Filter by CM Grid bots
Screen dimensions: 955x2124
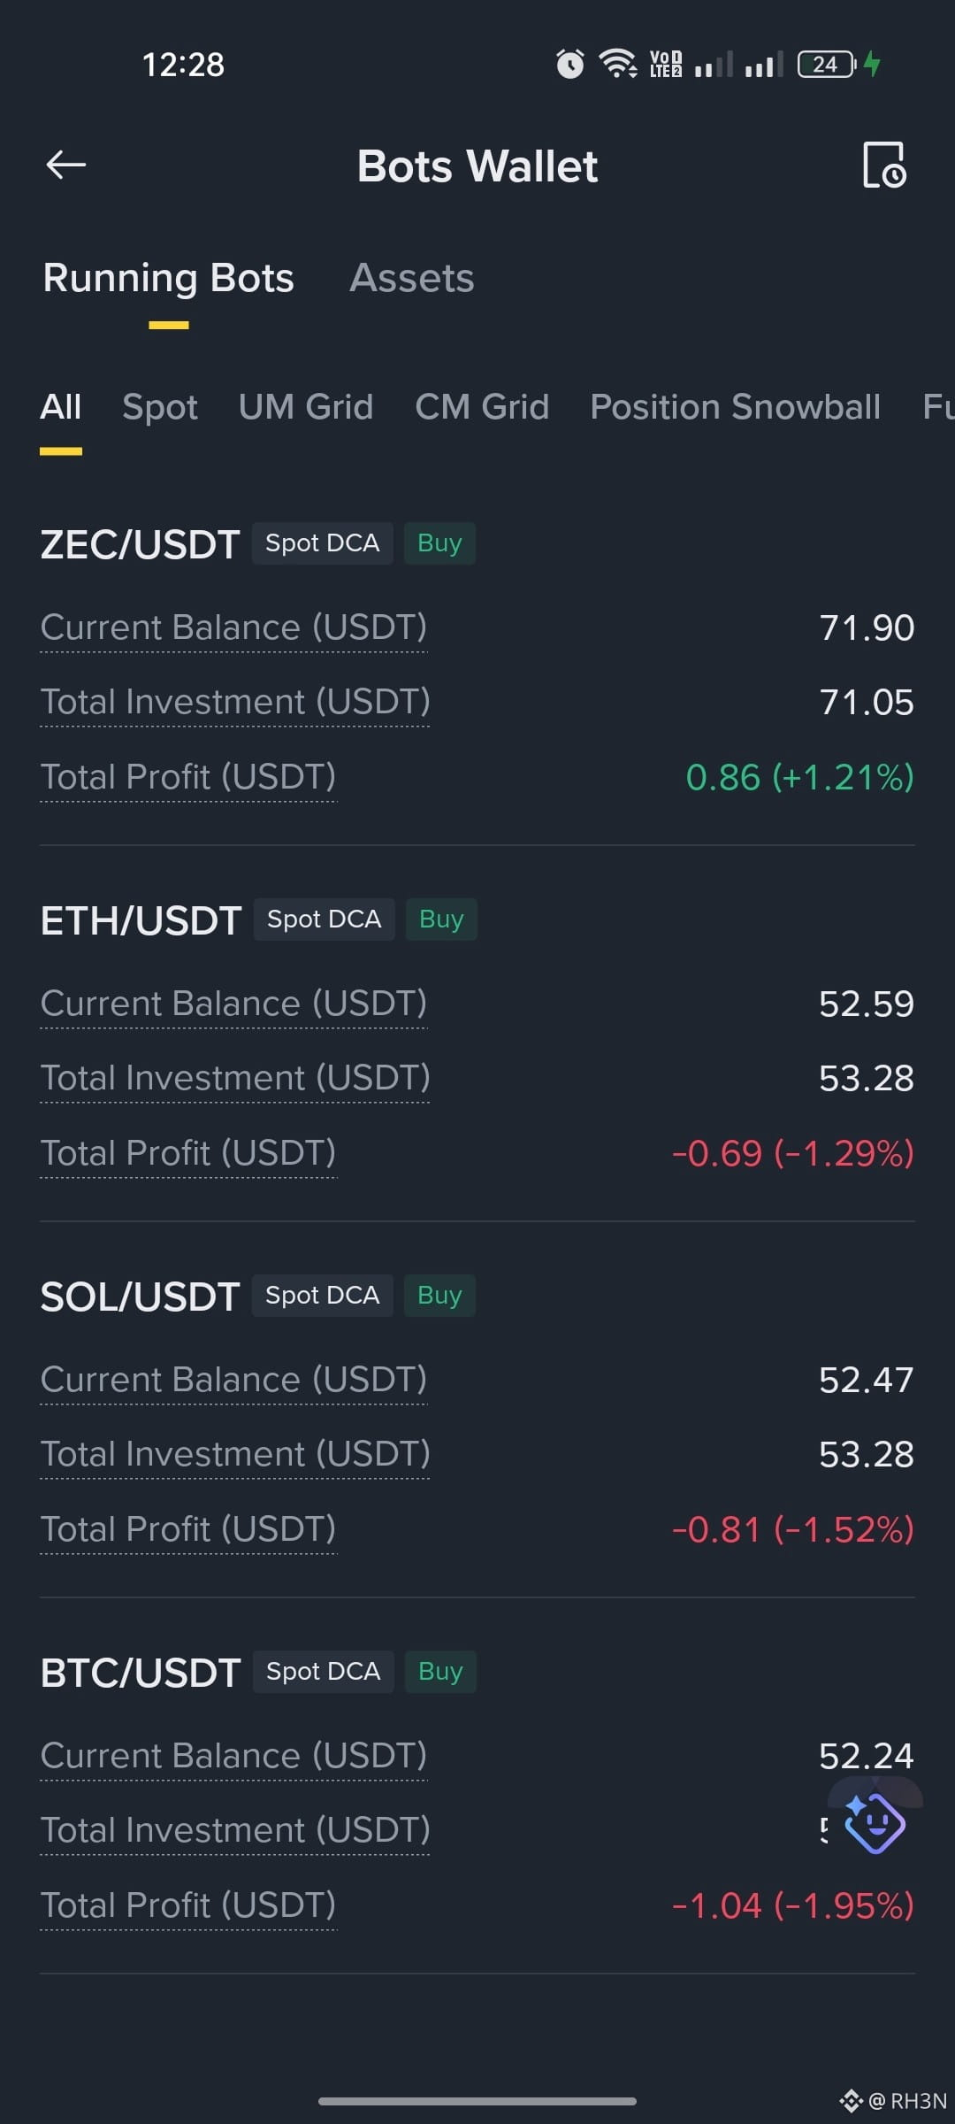pos(482,407)
